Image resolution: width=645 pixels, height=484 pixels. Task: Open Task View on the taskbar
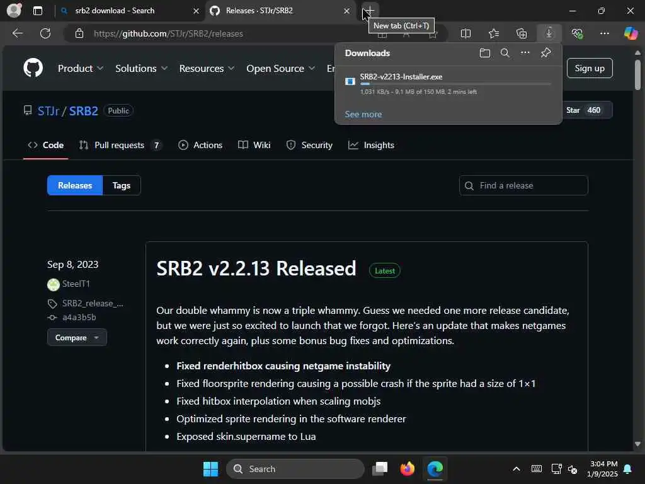[x=380, y=469]
